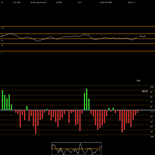Click the last point of the RSI line
The image size is (155, 155).
click(x=137, y=37)
